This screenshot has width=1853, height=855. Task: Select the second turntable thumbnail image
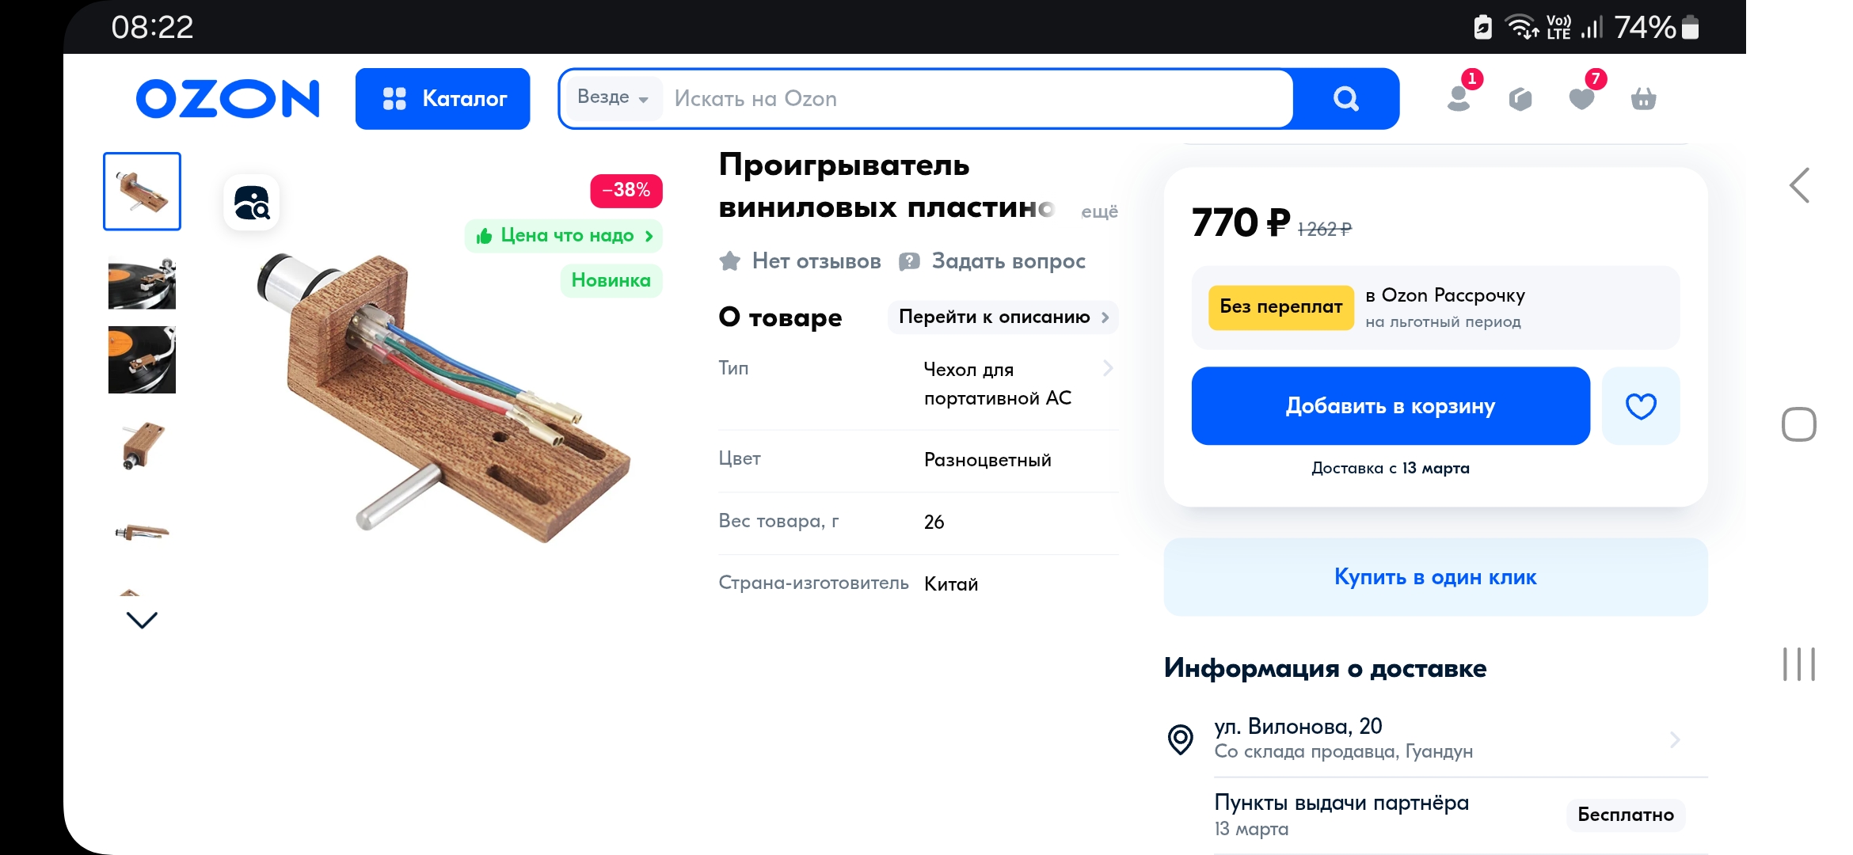142,283
